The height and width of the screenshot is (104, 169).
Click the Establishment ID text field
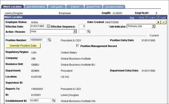(40, 101)
